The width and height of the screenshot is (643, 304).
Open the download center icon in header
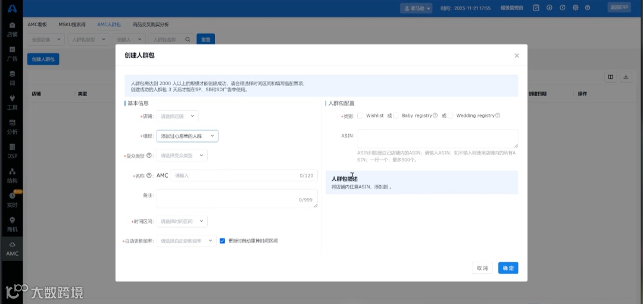coord(549,8)
